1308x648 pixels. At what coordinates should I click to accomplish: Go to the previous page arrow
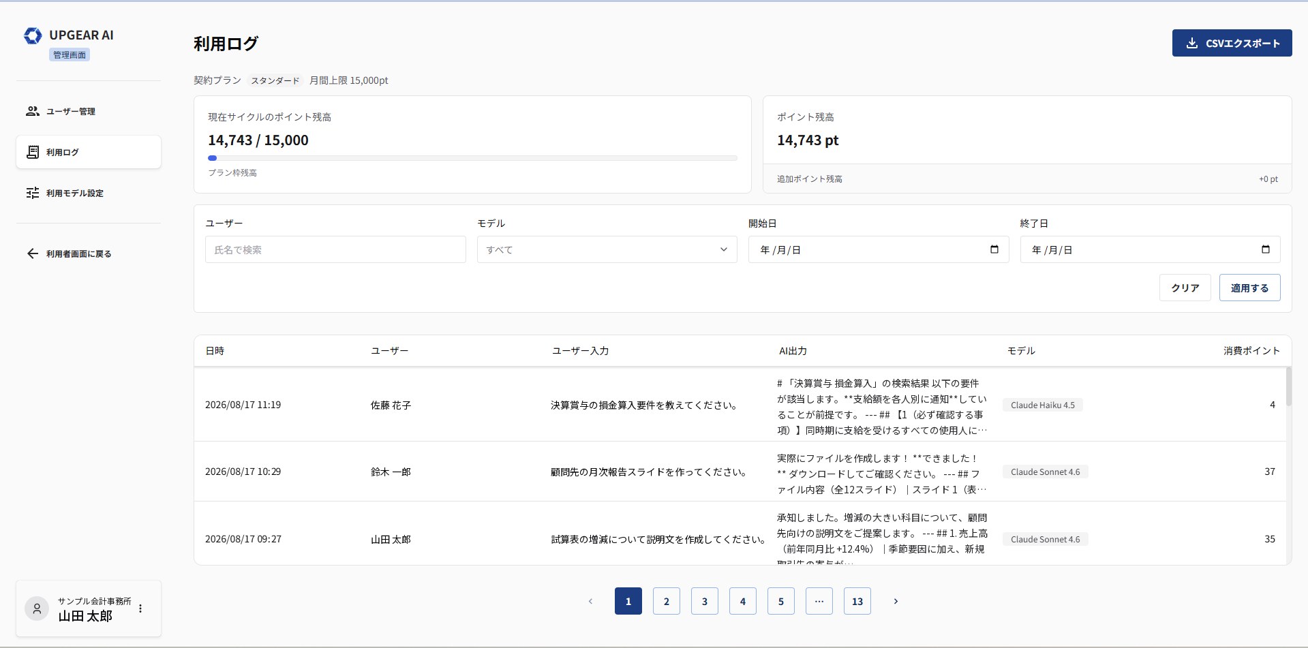pos(590,601)
